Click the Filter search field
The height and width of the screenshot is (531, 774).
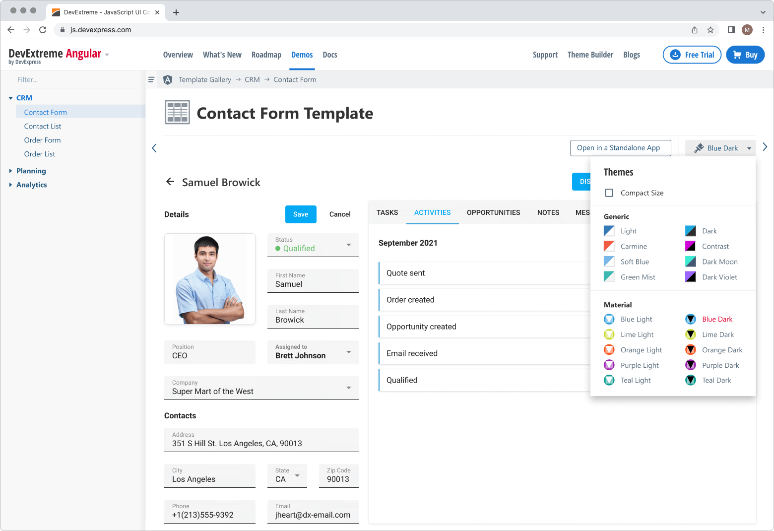click(77, 79)
